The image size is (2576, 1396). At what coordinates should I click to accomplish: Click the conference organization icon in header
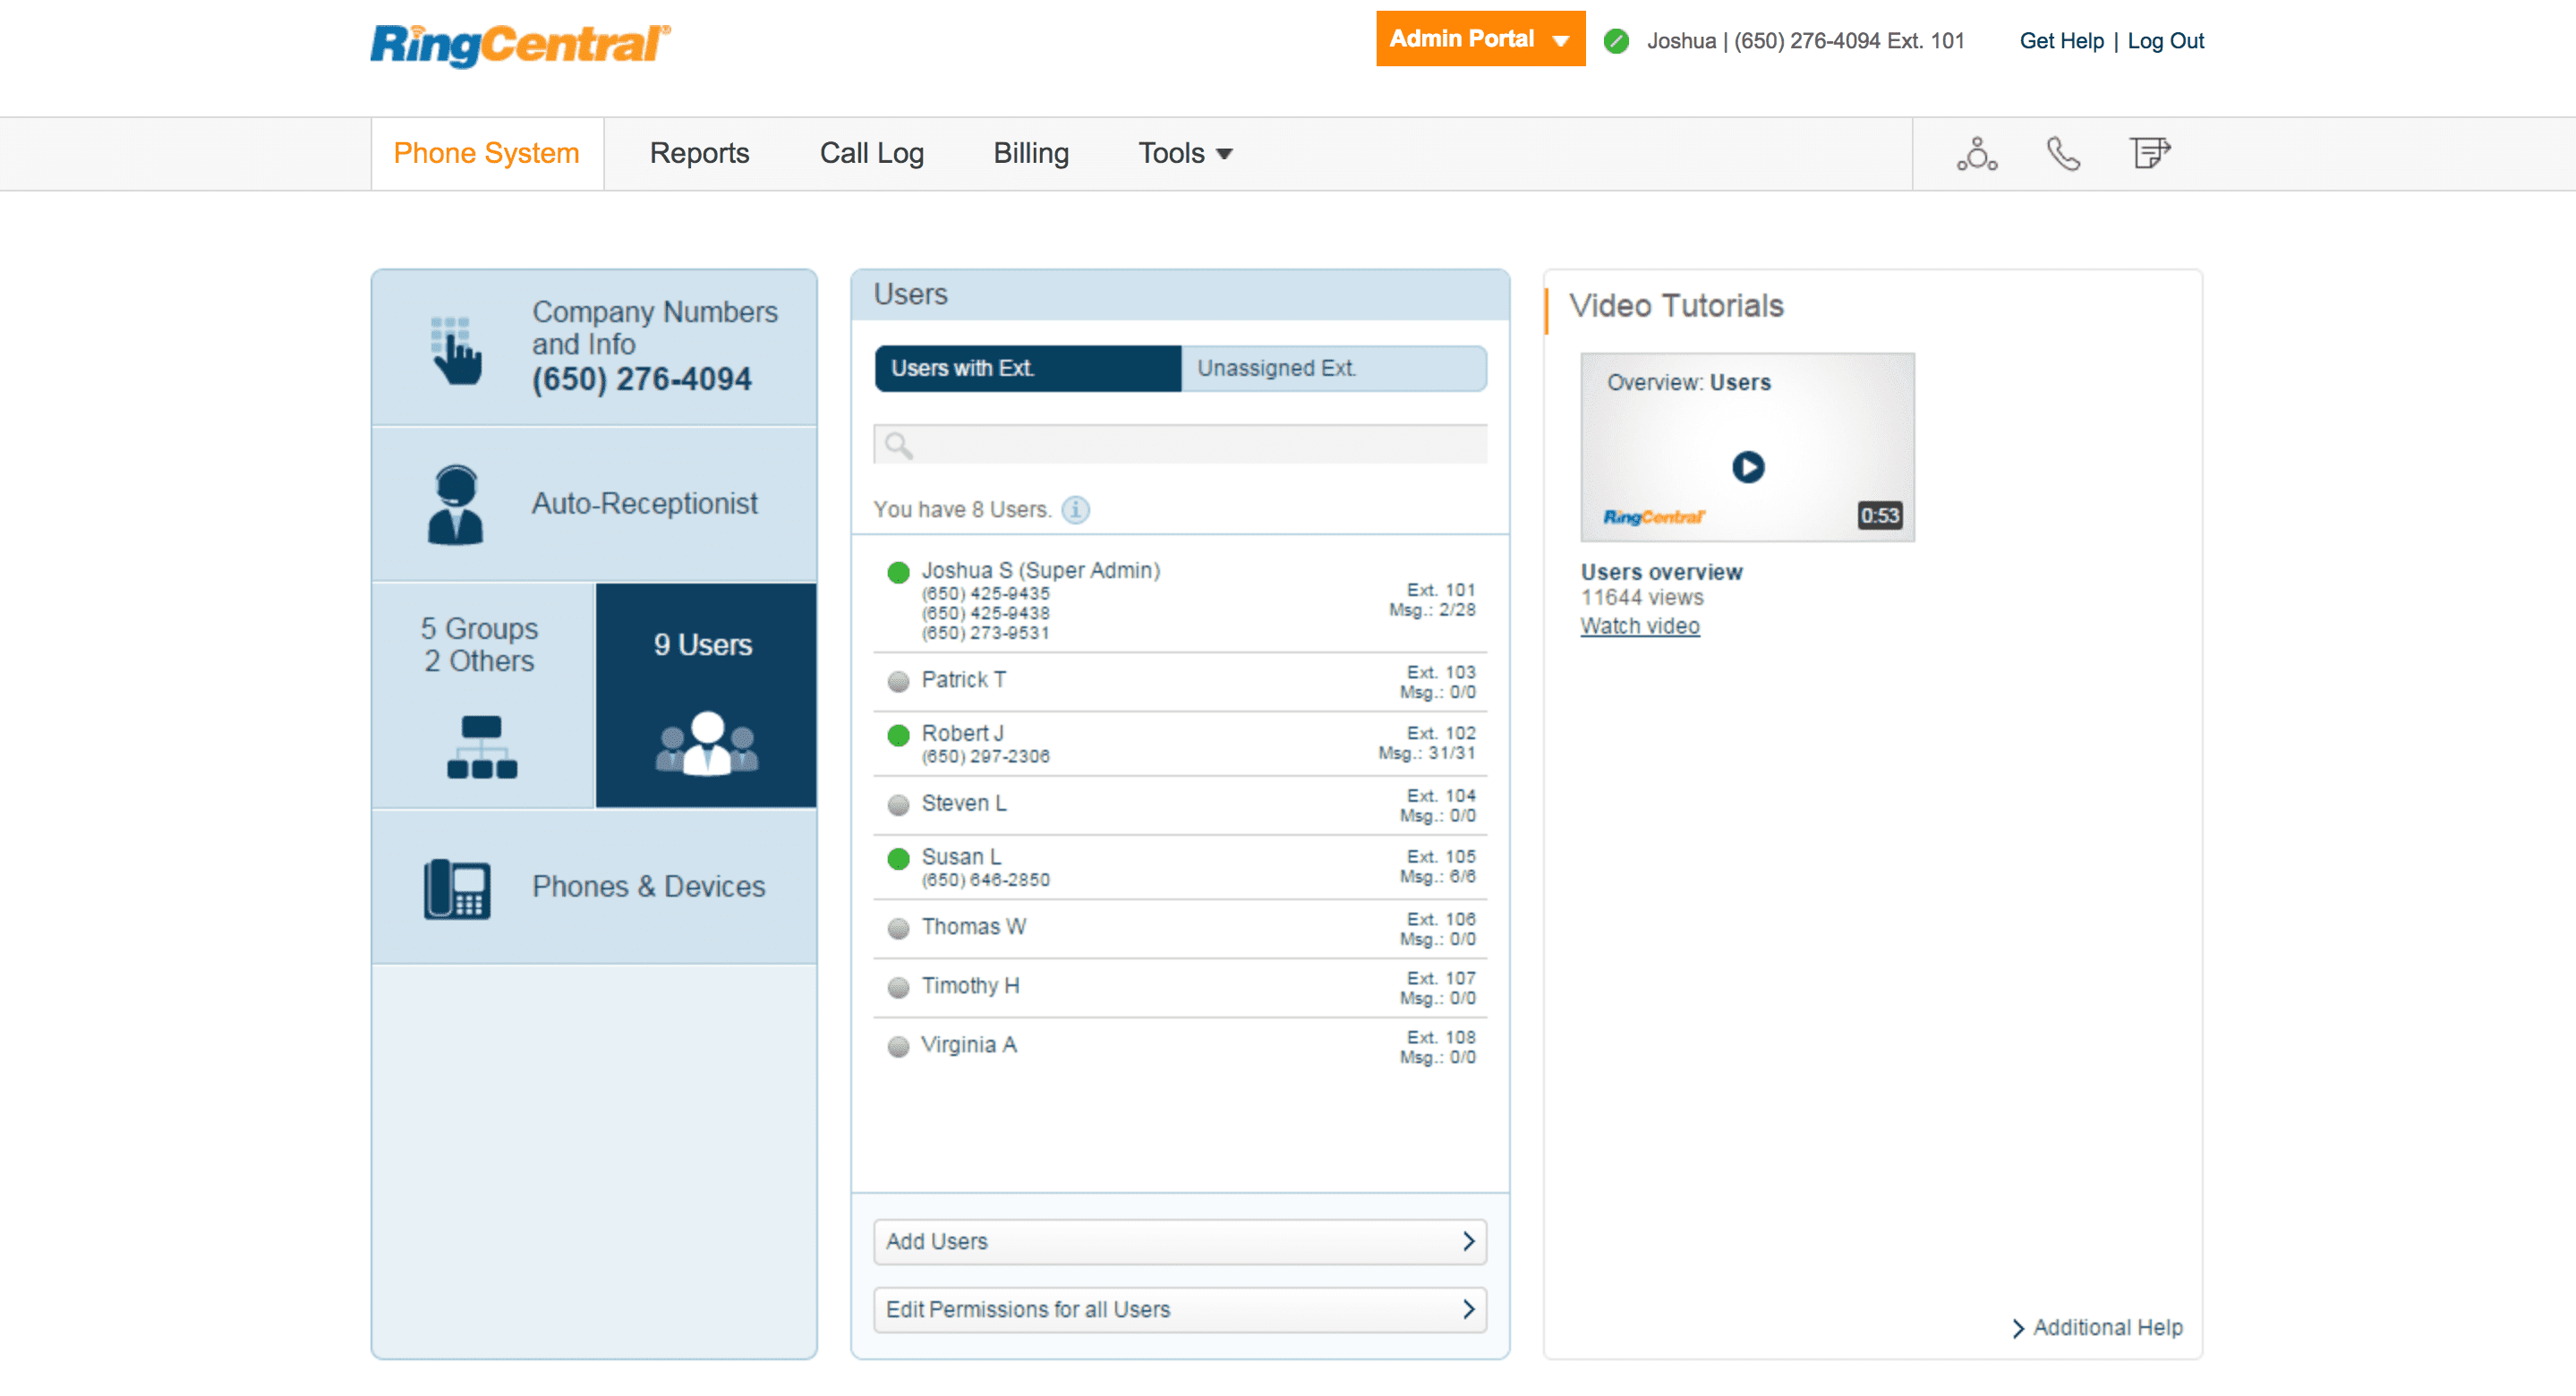[x=1976, y=153]
